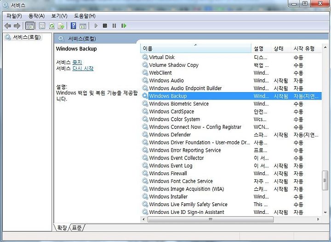This screenshot has width=331, height=242.
Task: Click gear icon beside Windows Audio
Action: [145, 80]
